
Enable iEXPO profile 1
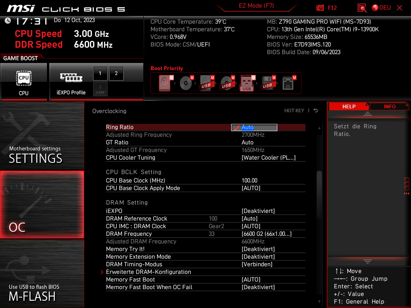click(100, 73)
